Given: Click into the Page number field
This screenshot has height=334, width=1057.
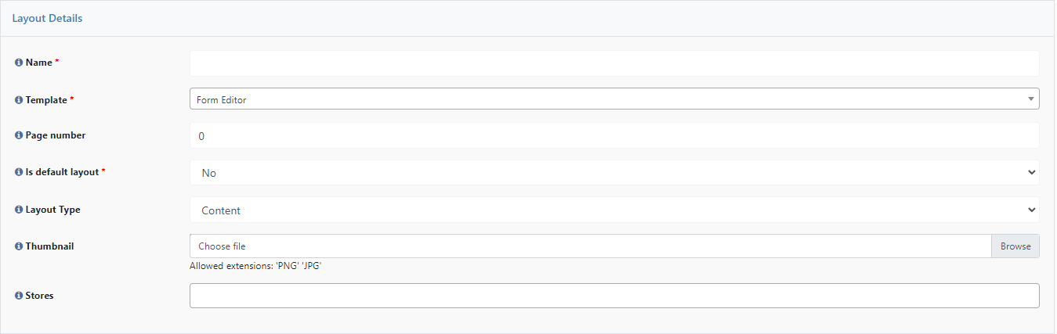Looking at the screenshot, I should [x=614, y=135].
